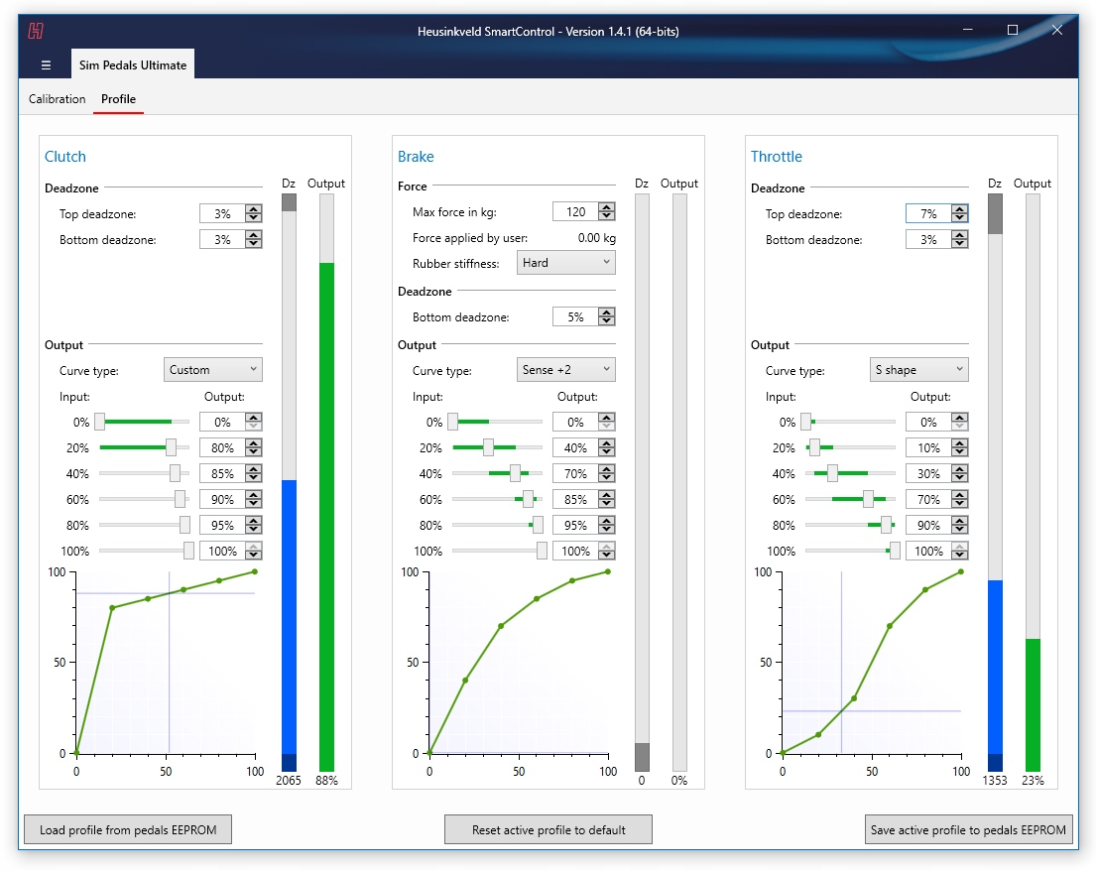Screen dimensions: 1096x871
Task: Increase Brake max force stepper
Action: (x=607, y=207)
